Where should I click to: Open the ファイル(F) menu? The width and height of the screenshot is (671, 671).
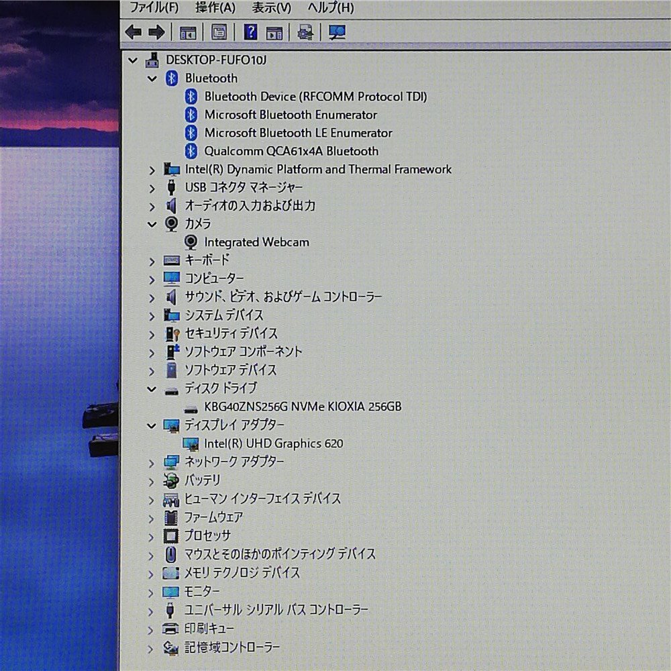(x=154, y=8)
